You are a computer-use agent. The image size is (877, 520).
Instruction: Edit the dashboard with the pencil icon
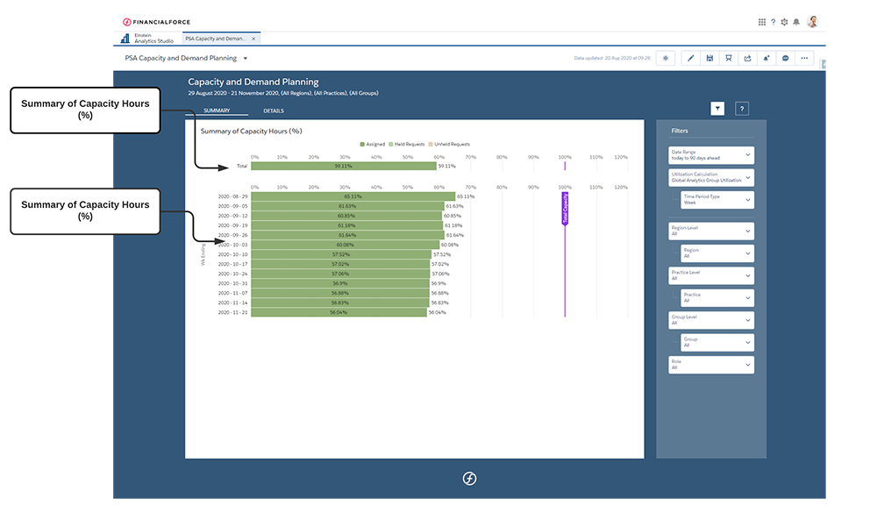point(691,57)
